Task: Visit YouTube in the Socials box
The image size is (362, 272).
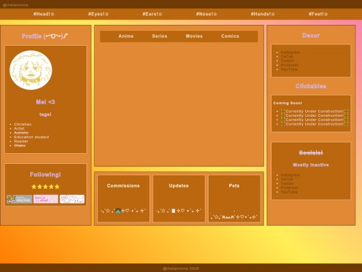Action: [289, 192]
